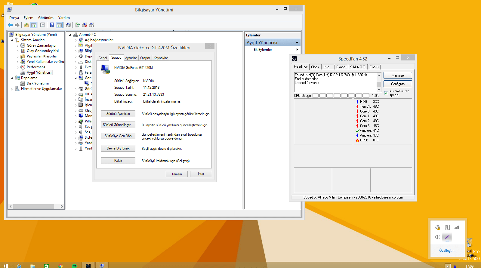This screenshot has height=268, width=481.
Task: Open the Exotics tab in SpeedFan
Action: (x=341, y=67)
